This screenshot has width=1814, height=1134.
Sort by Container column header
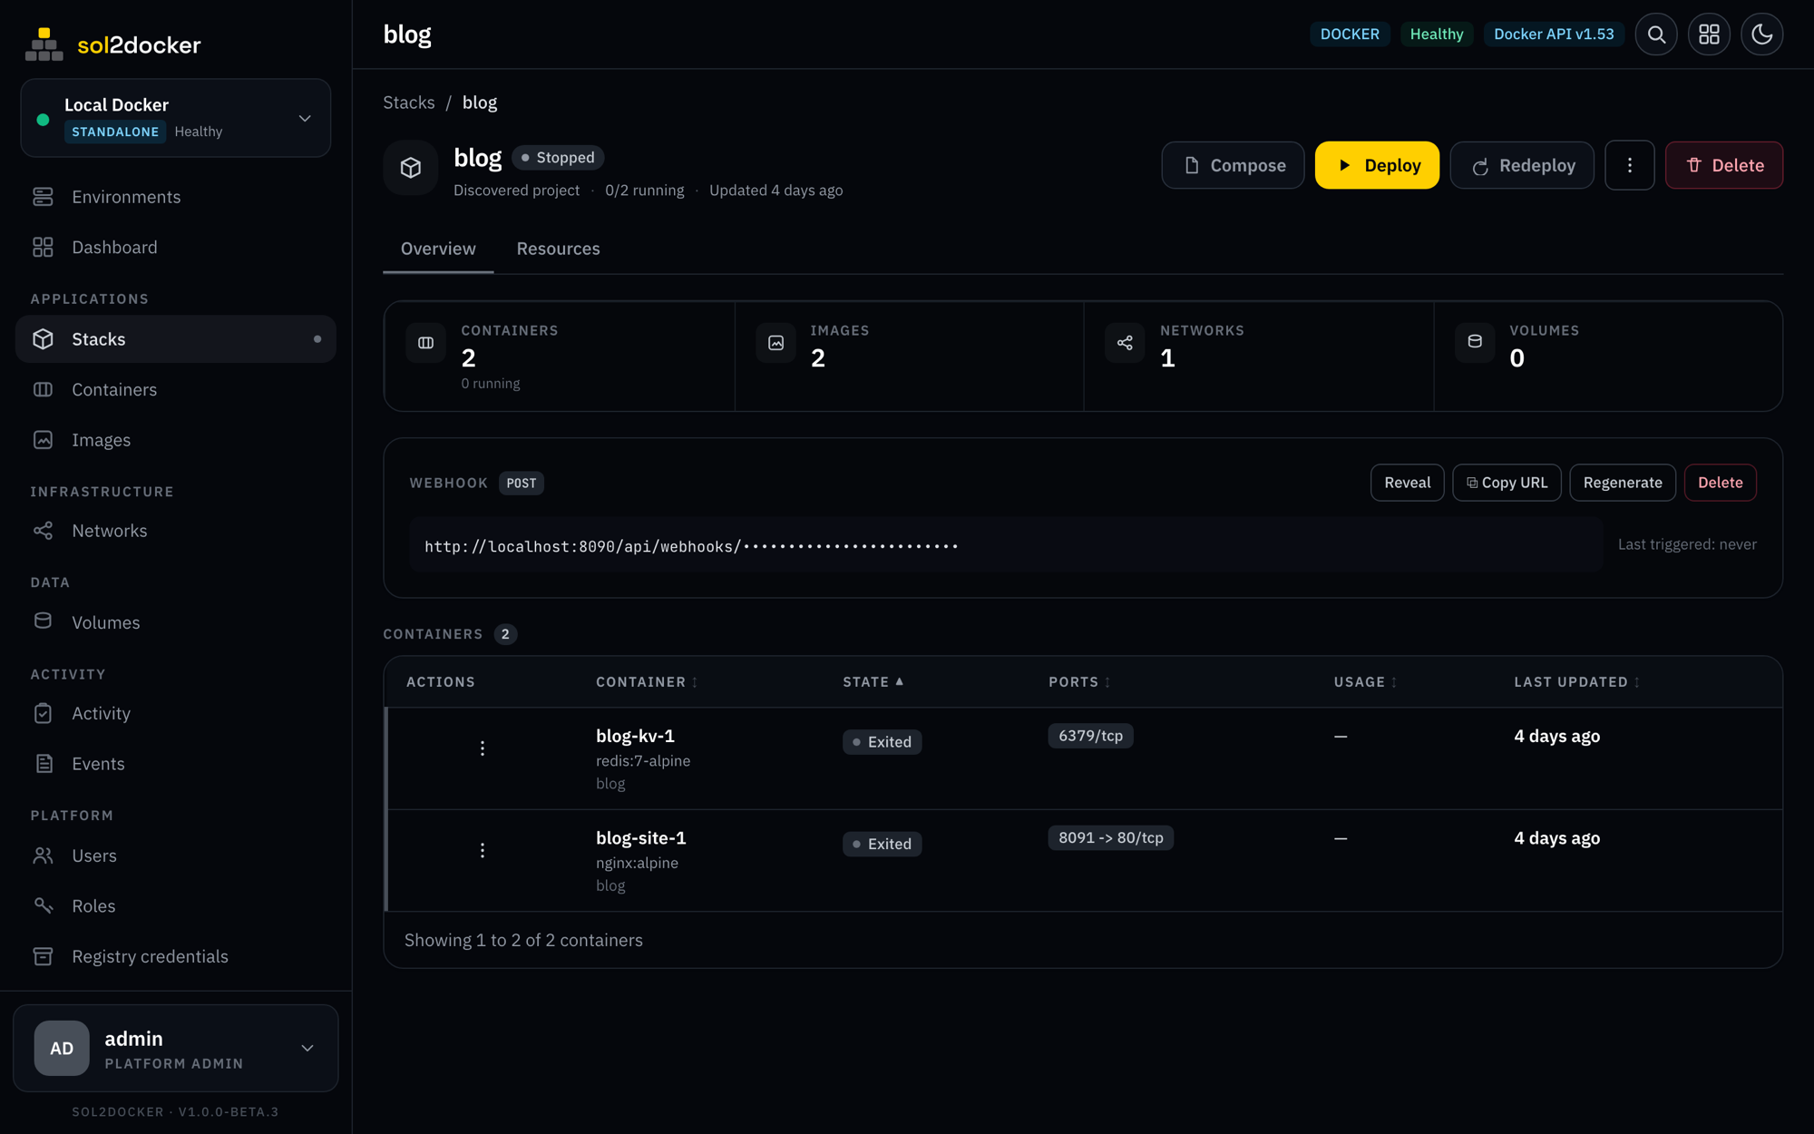click(647, 682)
